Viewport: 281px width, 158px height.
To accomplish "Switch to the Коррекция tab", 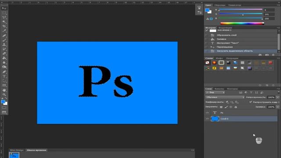I will pos(225,28).
